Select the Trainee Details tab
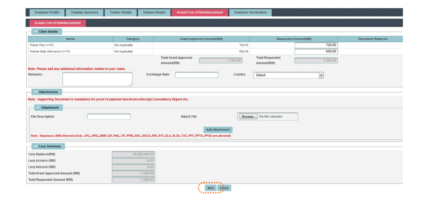This screenshot has width=428, height=201. [154, 12]
